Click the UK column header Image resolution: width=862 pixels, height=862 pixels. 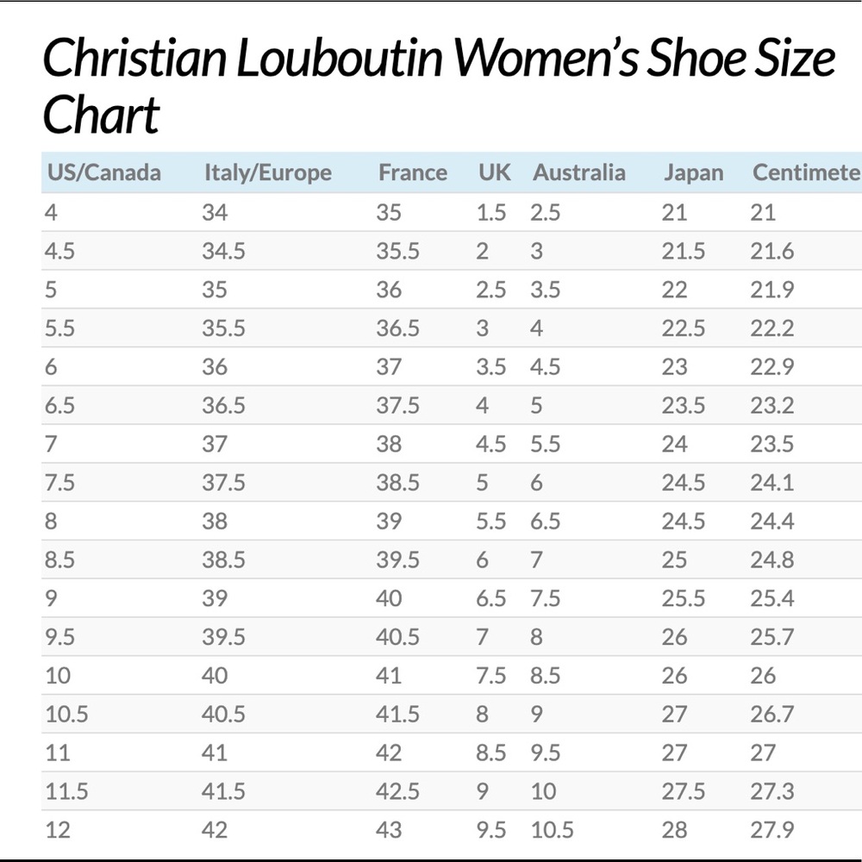494,172
